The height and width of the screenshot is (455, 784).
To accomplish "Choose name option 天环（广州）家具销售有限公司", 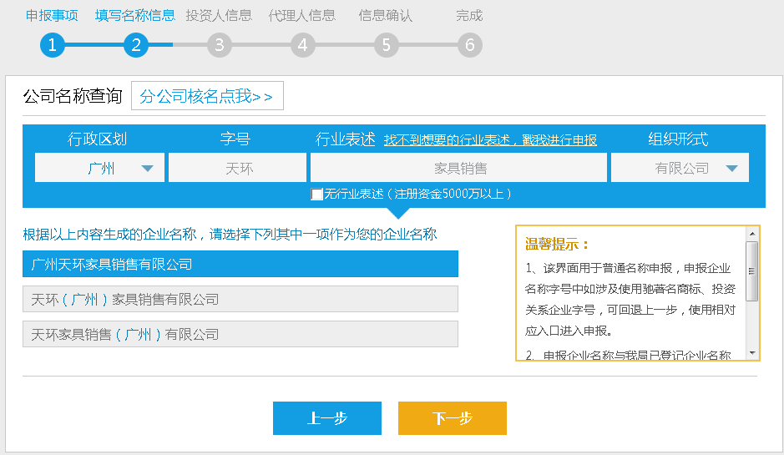I will 240,299.
